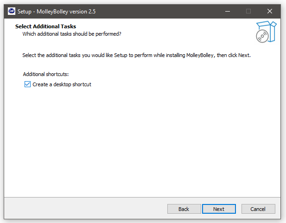Screen dimensions: 286x223
Task: Proceed with the Next button
Action: coord(219,209)
